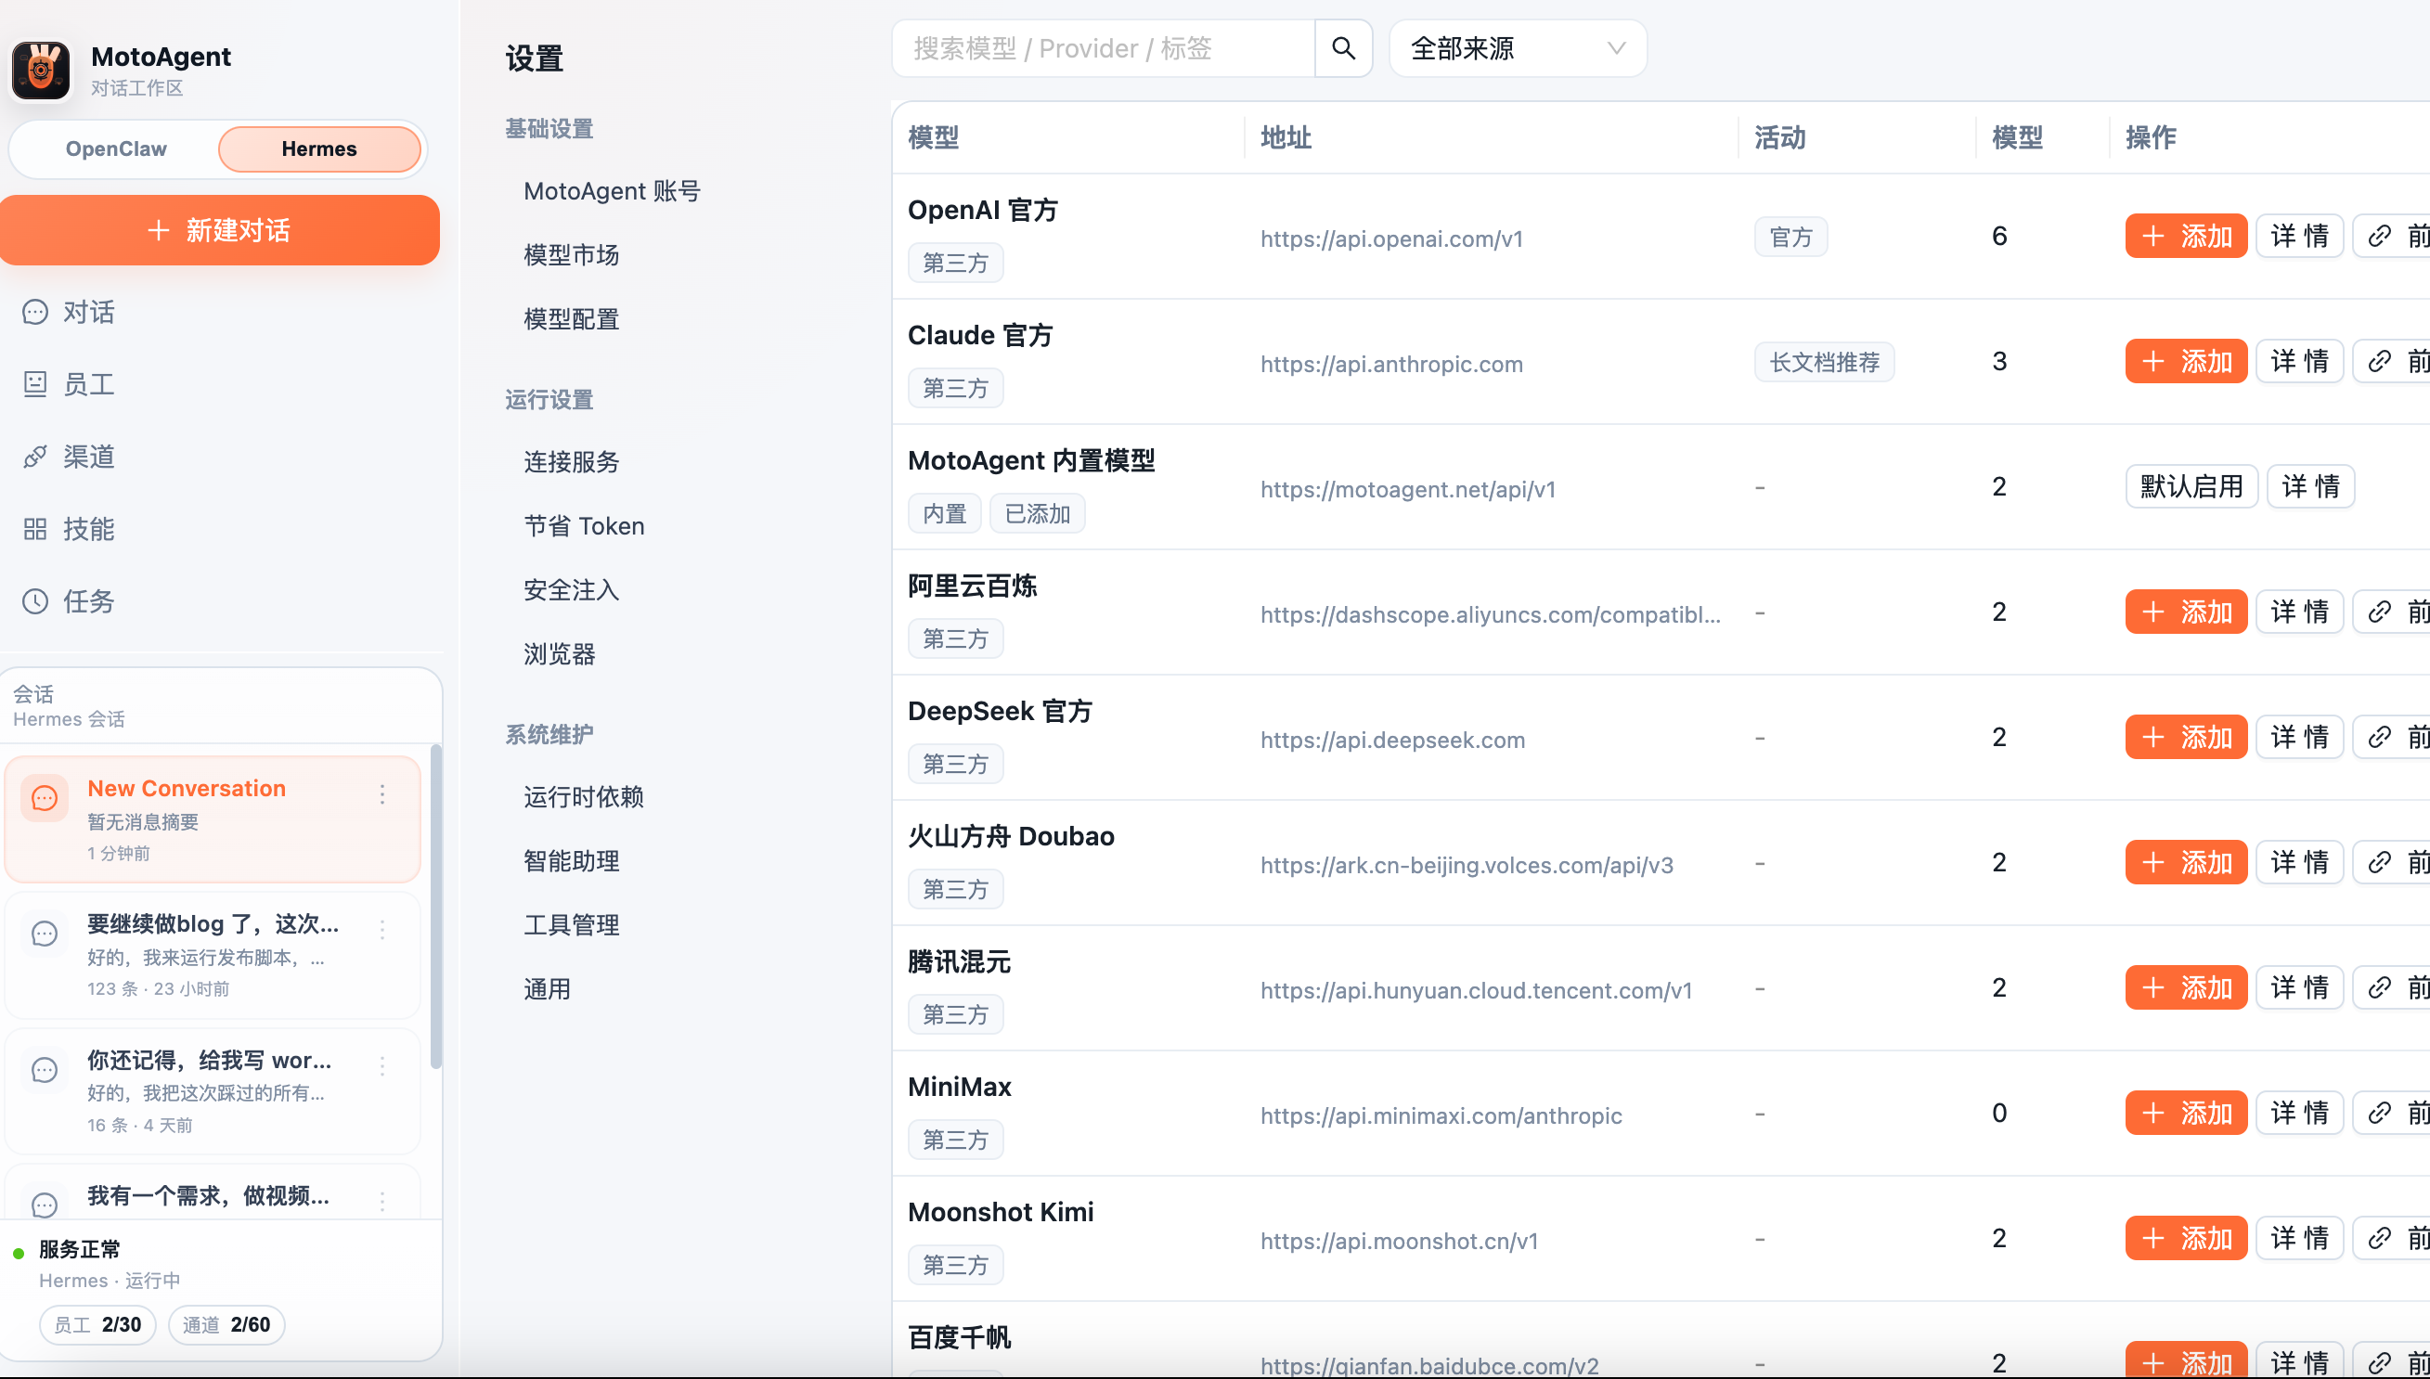Add the OpenAI 官方 provider

(2186, 236)
